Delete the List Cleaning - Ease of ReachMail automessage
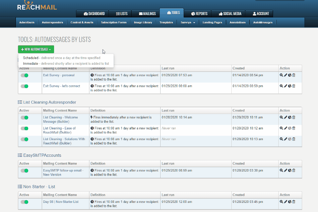Viewport: 318px width, 212px height. [x=294, y=128]
